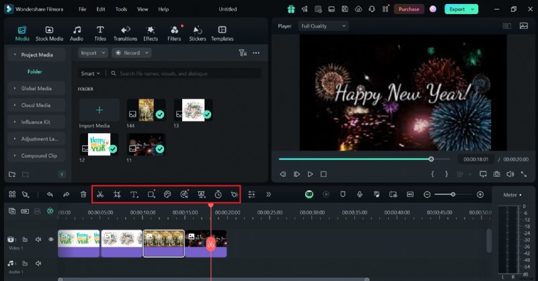Show more timeline tools chevrons

click(x=268, y=194)
